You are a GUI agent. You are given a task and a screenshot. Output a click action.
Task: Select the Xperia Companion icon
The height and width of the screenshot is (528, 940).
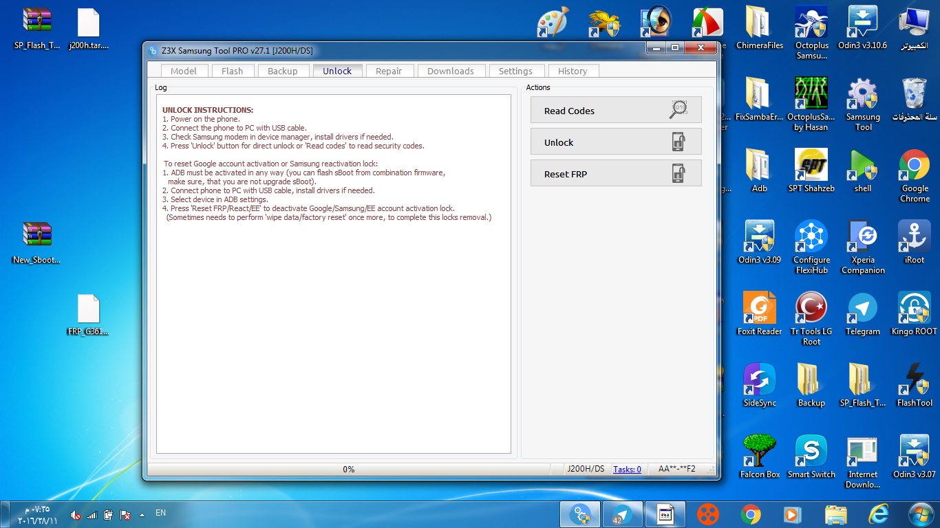(x=863, y=247)
